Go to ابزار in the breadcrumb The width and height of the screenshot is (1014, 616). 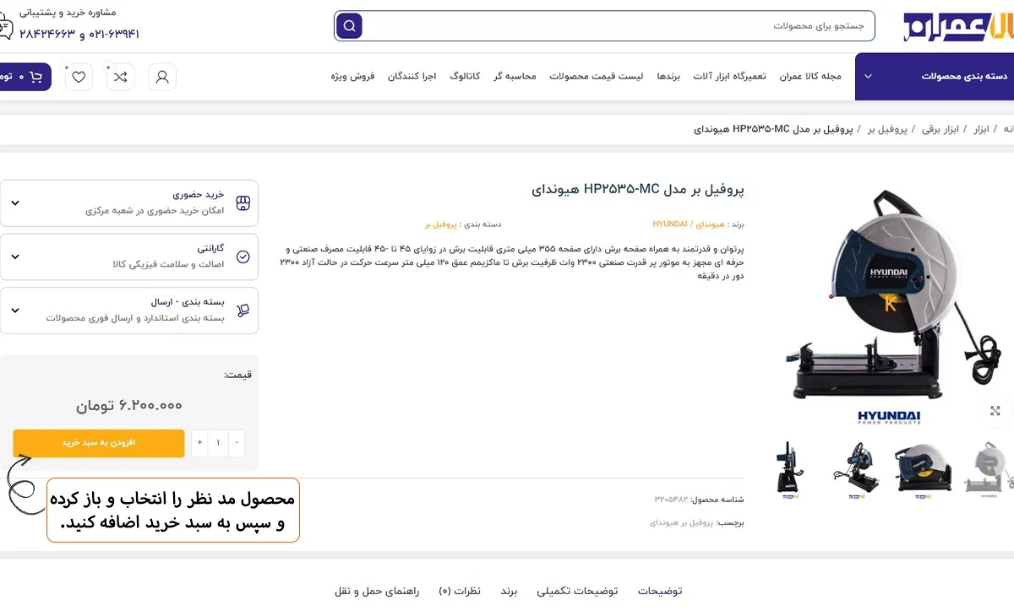pyautogui.click(x=981, y=129)
